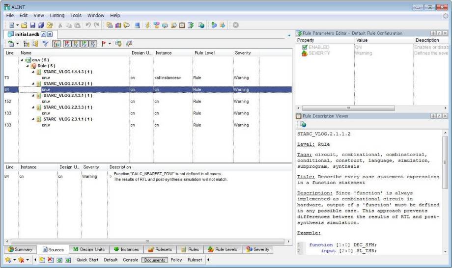Screen dimensions: 452x268
Task: Click the detach icon beside initial.avdb
Action: [44, 34]
